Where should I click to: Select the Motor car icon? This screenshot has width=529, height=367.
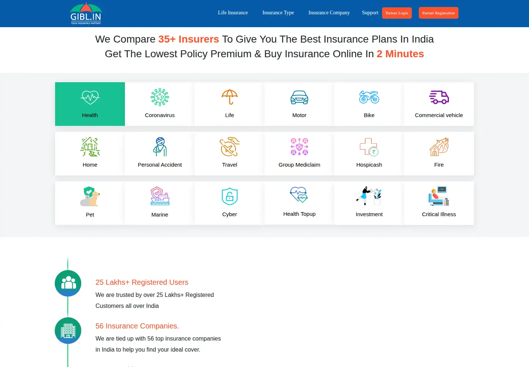tap(299, 98)
